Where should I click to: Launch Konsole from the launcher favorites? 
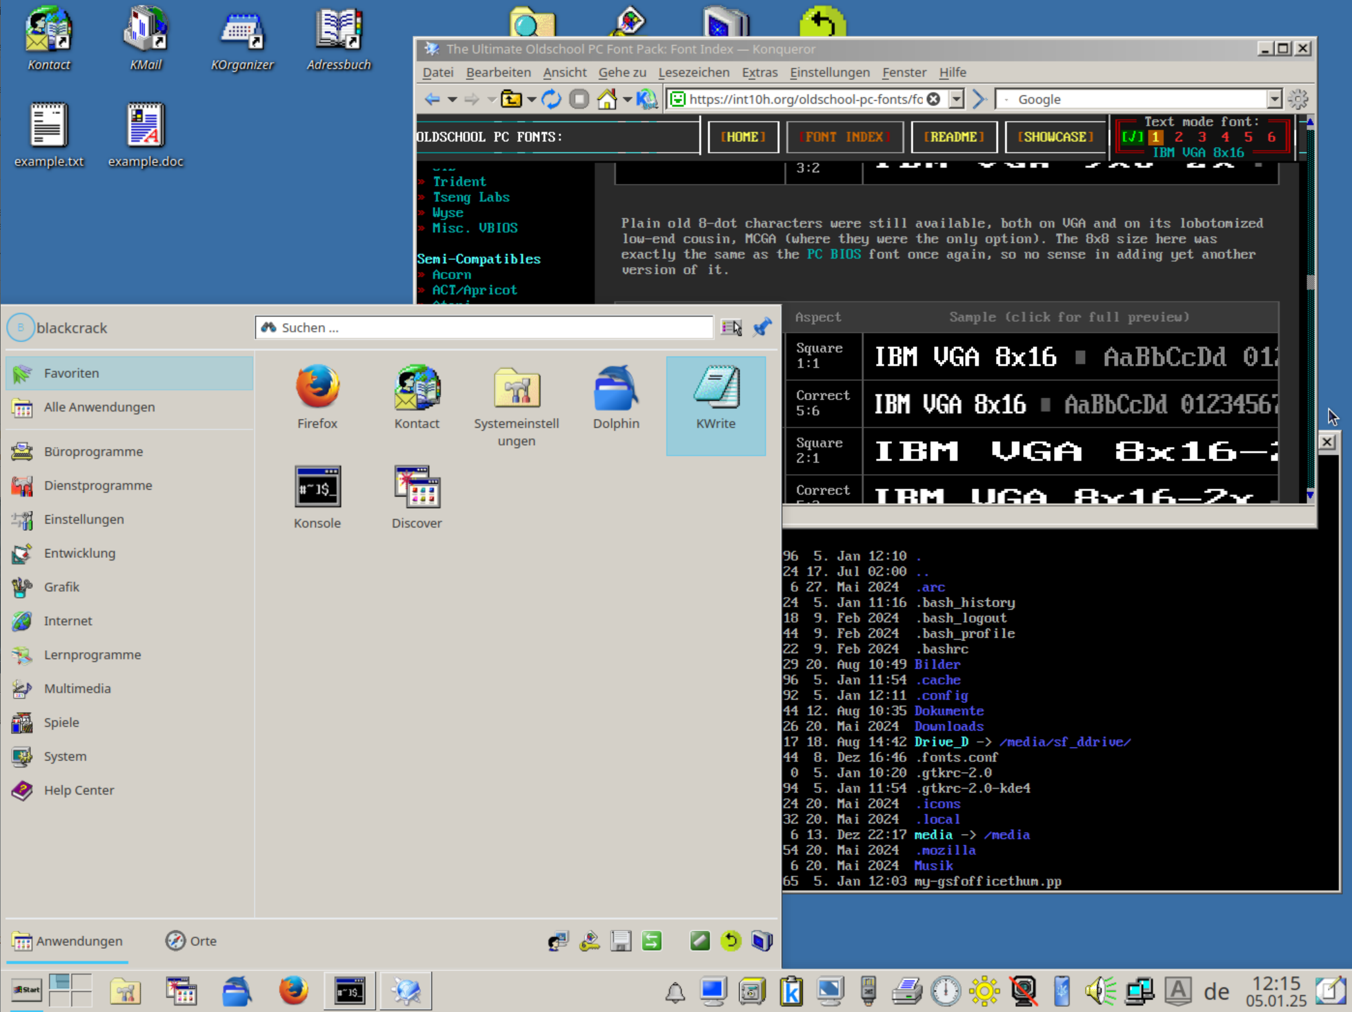click(317, 497)
